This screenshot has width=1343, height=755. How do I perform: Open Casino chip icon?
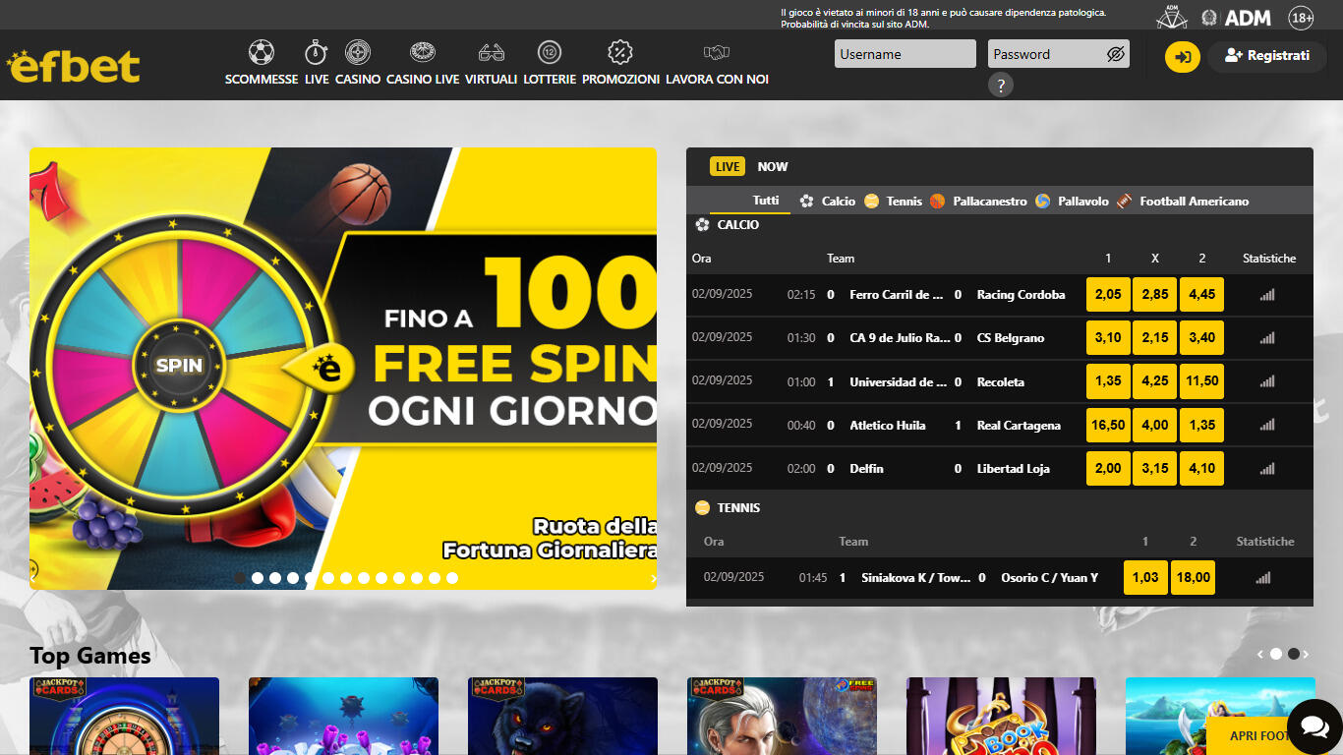358,52
